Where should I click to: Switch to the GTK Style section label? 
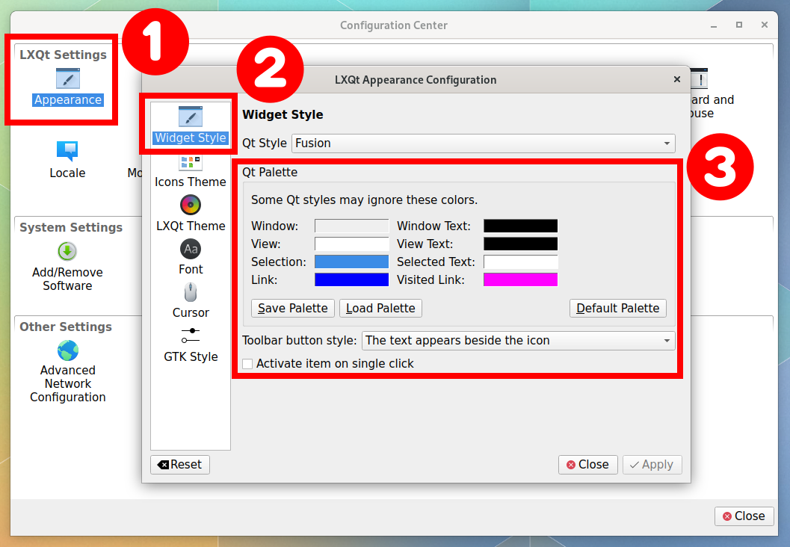click(x=191, y=356)
